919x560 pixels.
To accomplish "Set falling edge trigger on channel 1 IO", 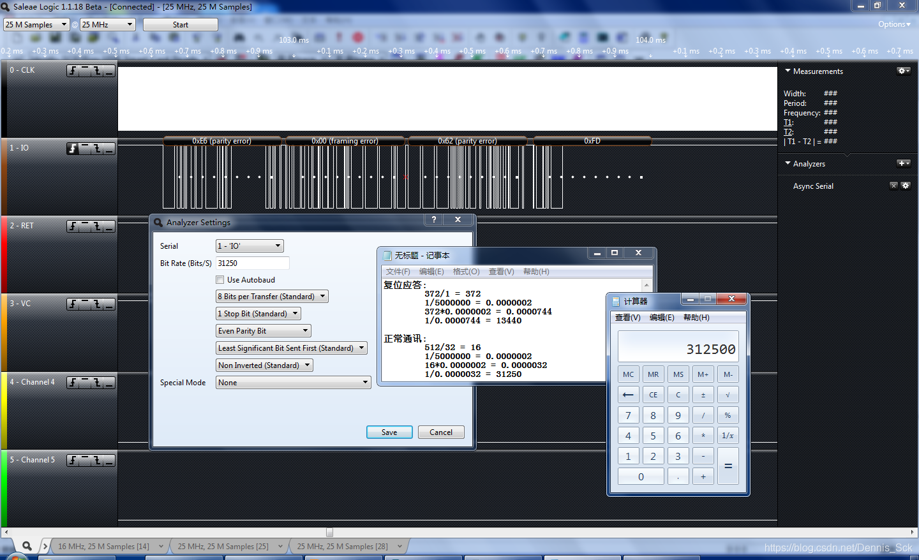I will point(97,149).
